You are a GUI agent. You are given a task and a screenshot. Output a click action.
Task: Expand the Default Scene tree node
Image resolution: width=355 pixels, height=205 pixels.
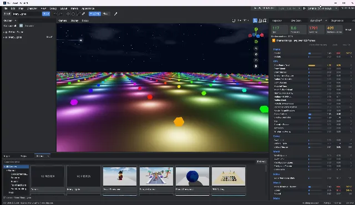(4, 32)
